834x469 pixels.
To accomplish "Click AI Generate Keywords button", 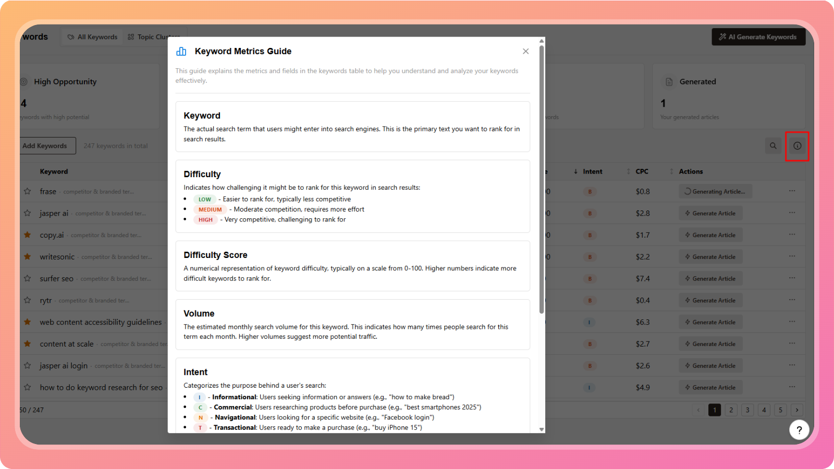I will pyautogui.click(x=758, y=37).
